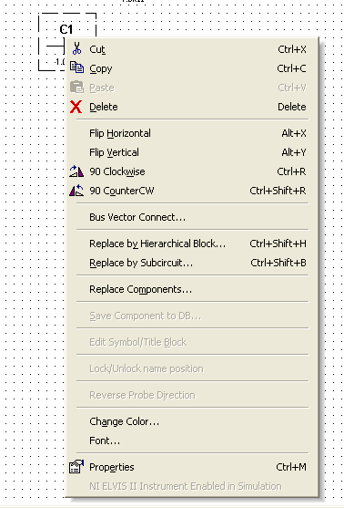The height and width of the screenshot is (508, 344).
Task: Choose Flip Vertical menu entry
Action: click(192, 152)
